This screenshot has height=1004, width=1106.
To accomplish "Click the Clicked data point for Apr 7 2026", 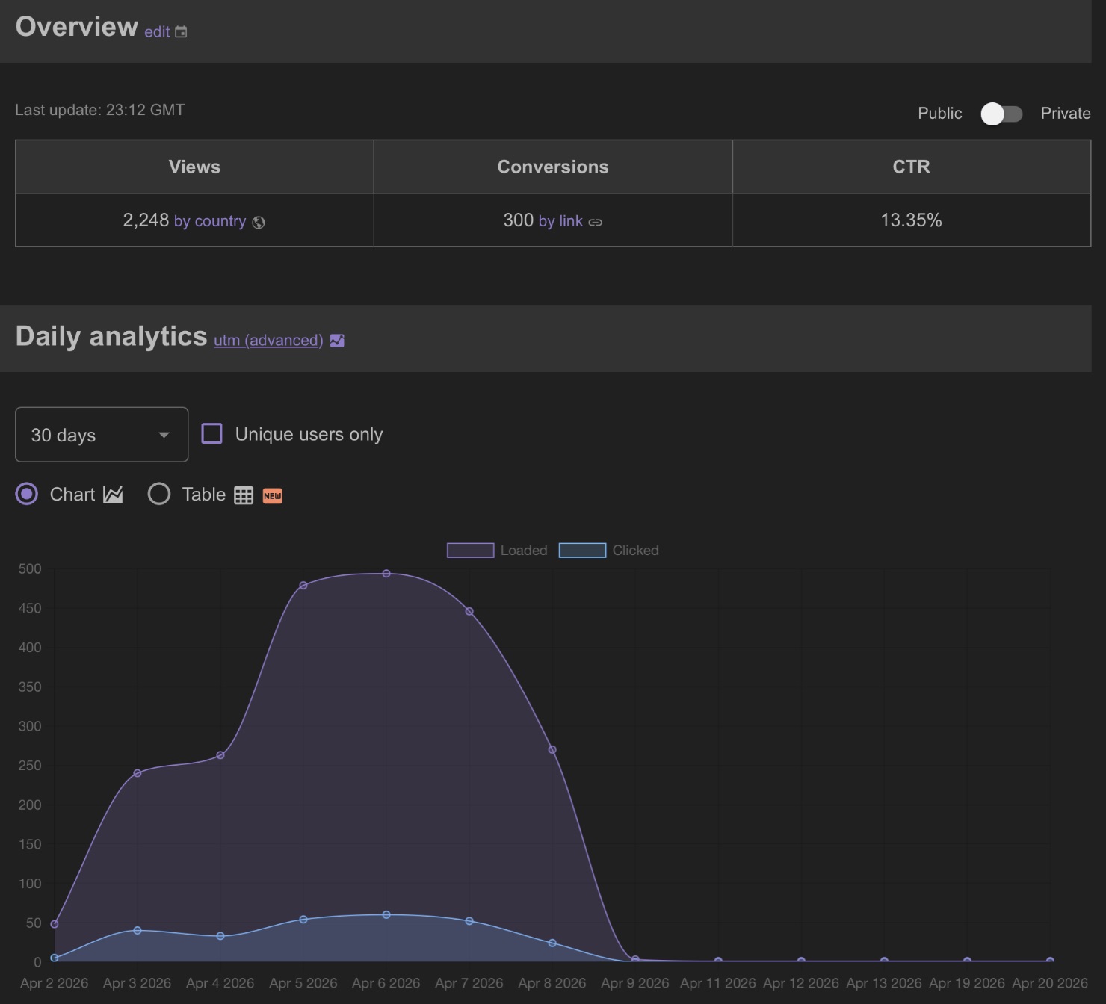I will click(469, 921).
